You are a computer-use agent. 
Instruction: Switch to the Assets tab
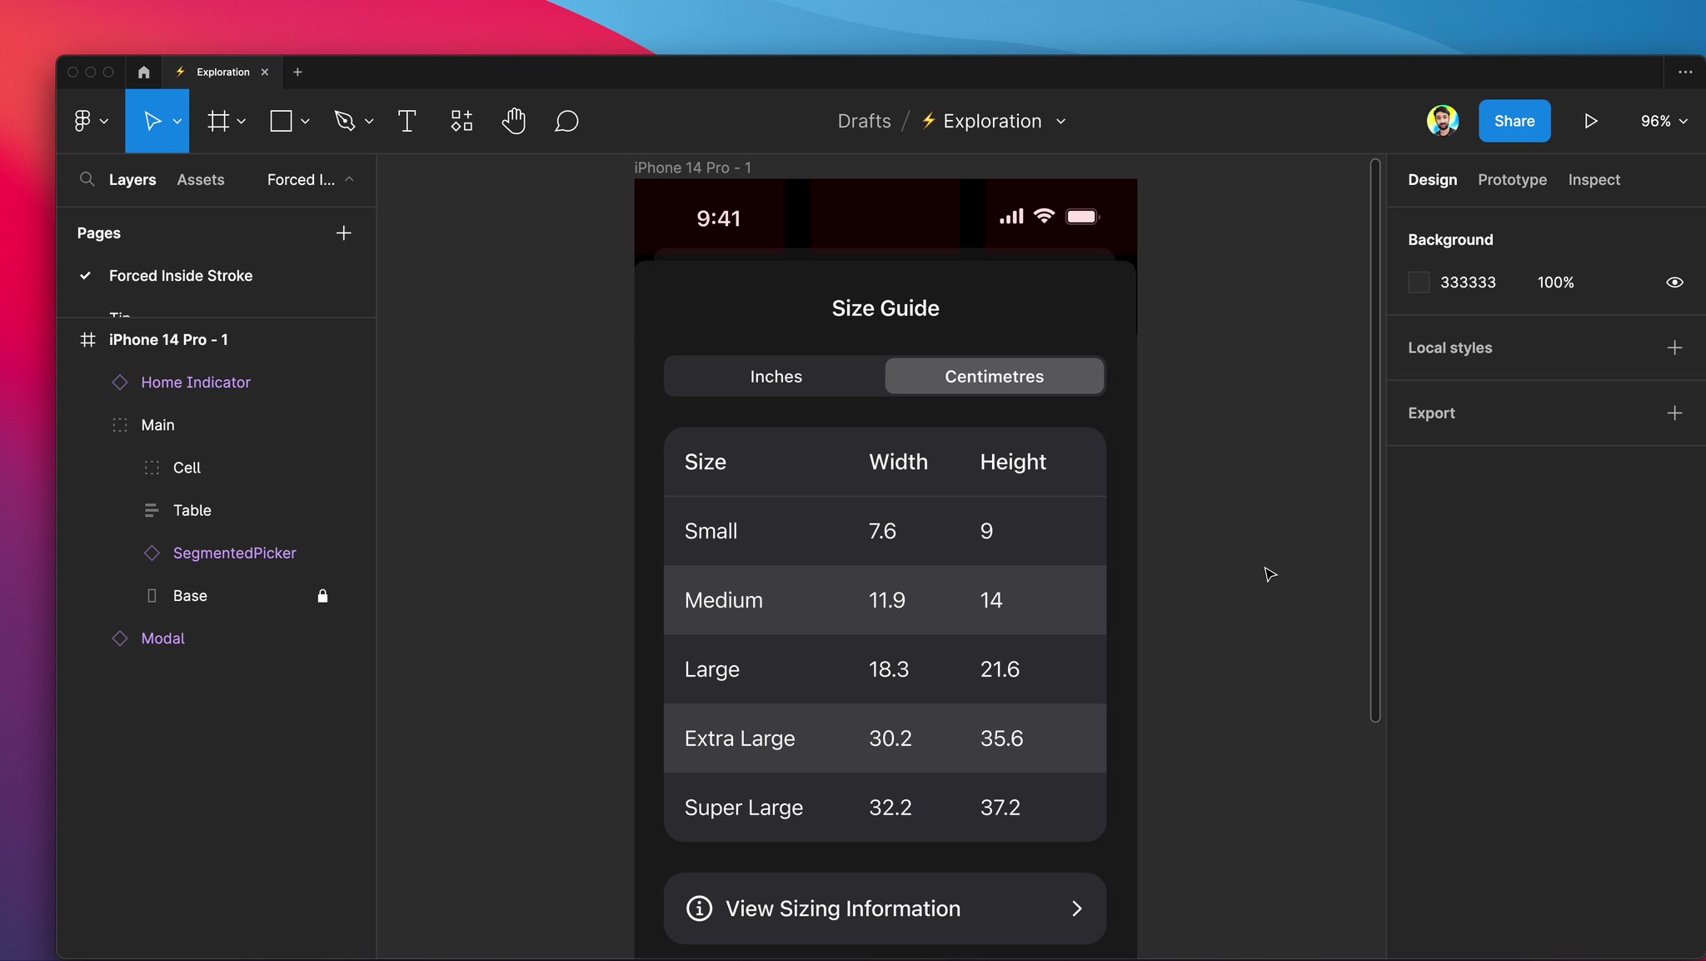[x=200, y=179]
